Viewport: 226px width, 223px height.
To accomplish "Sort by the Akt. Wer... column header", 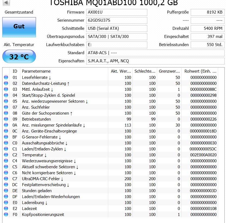I will (120, 71).
